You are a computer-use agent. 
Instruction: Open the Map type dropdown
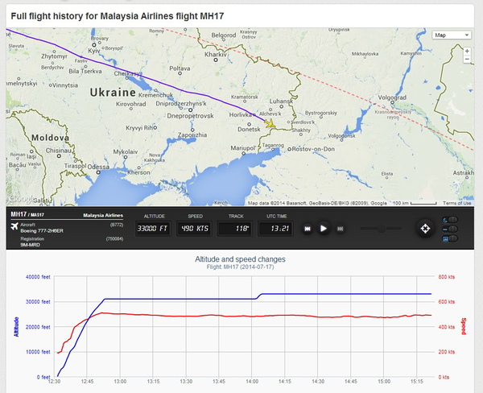tap(452, 35)
